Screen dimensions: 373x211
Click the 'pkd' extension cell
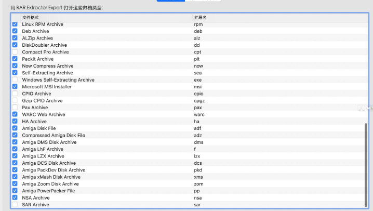[198, 170]
